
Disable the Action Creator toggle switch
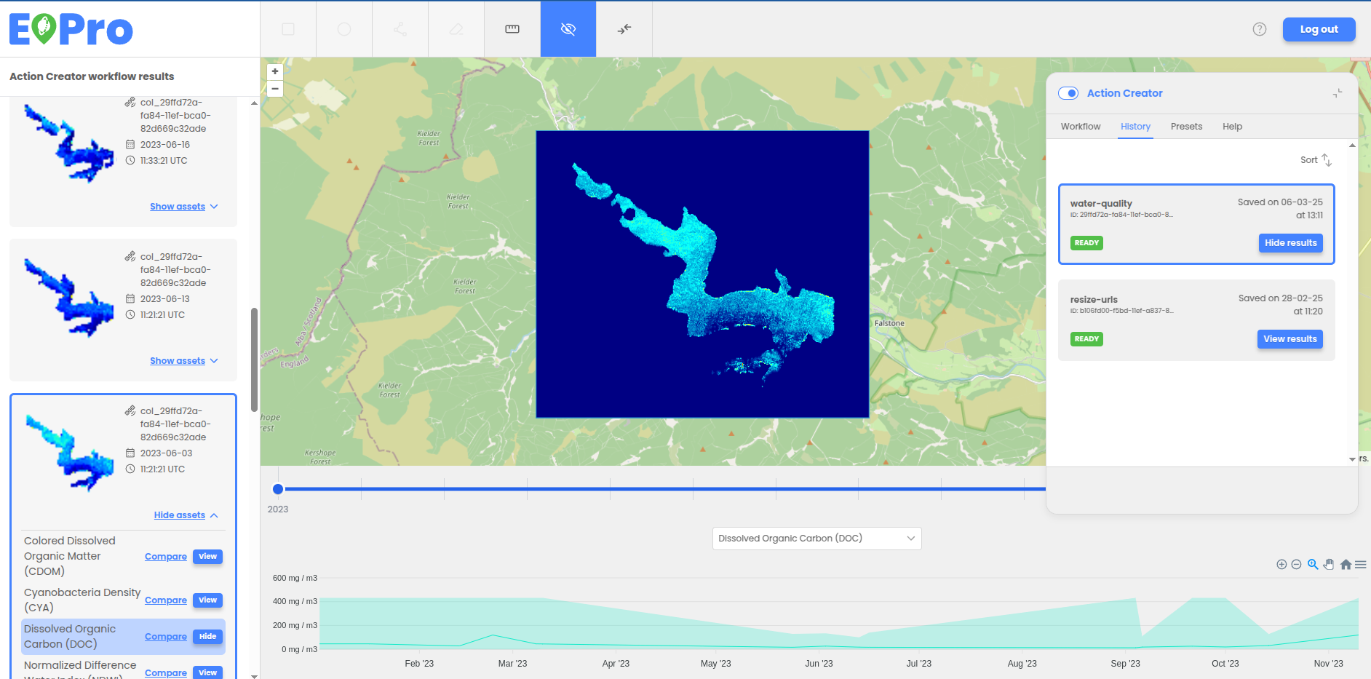coord(1068,93)
